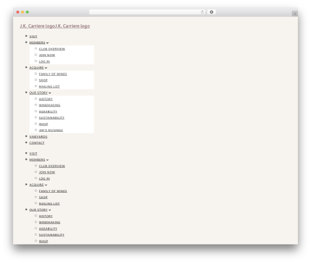The image size is (311, 263).
Task: Open Shop in the white submenu
Action: [44, 80]
